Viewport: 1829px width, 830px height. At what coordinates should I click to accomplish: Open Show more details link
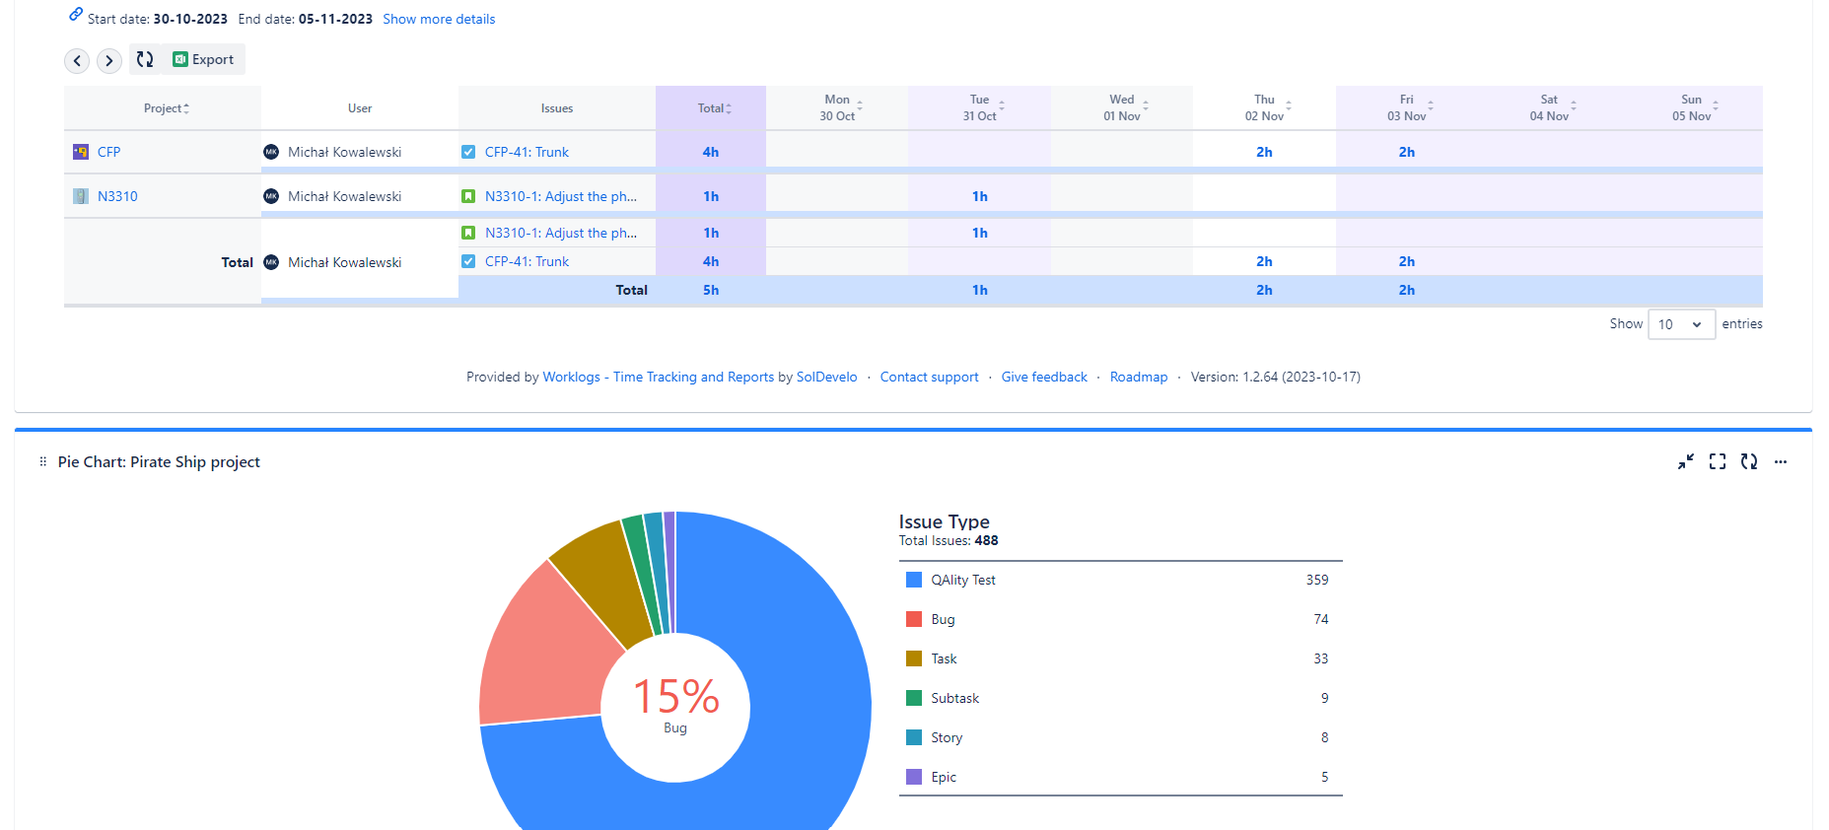[439, 19]
